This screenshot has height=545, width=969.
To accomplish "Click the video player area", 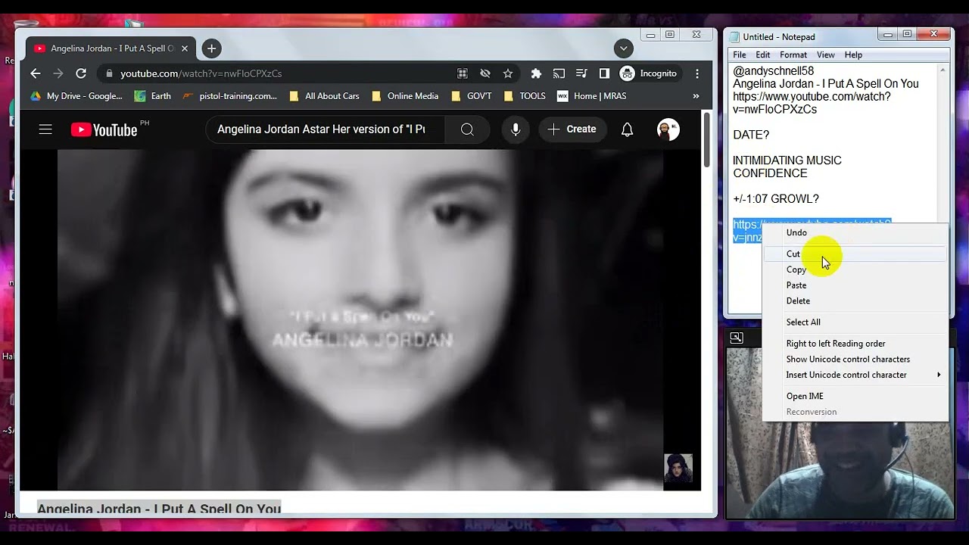I will (x=360, y=319).
